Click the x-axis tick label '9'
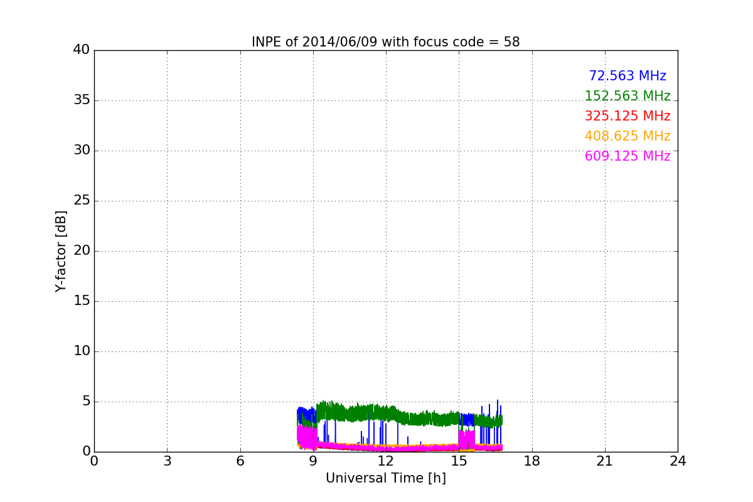The image size is (753, 502). (x=313, y=461)
